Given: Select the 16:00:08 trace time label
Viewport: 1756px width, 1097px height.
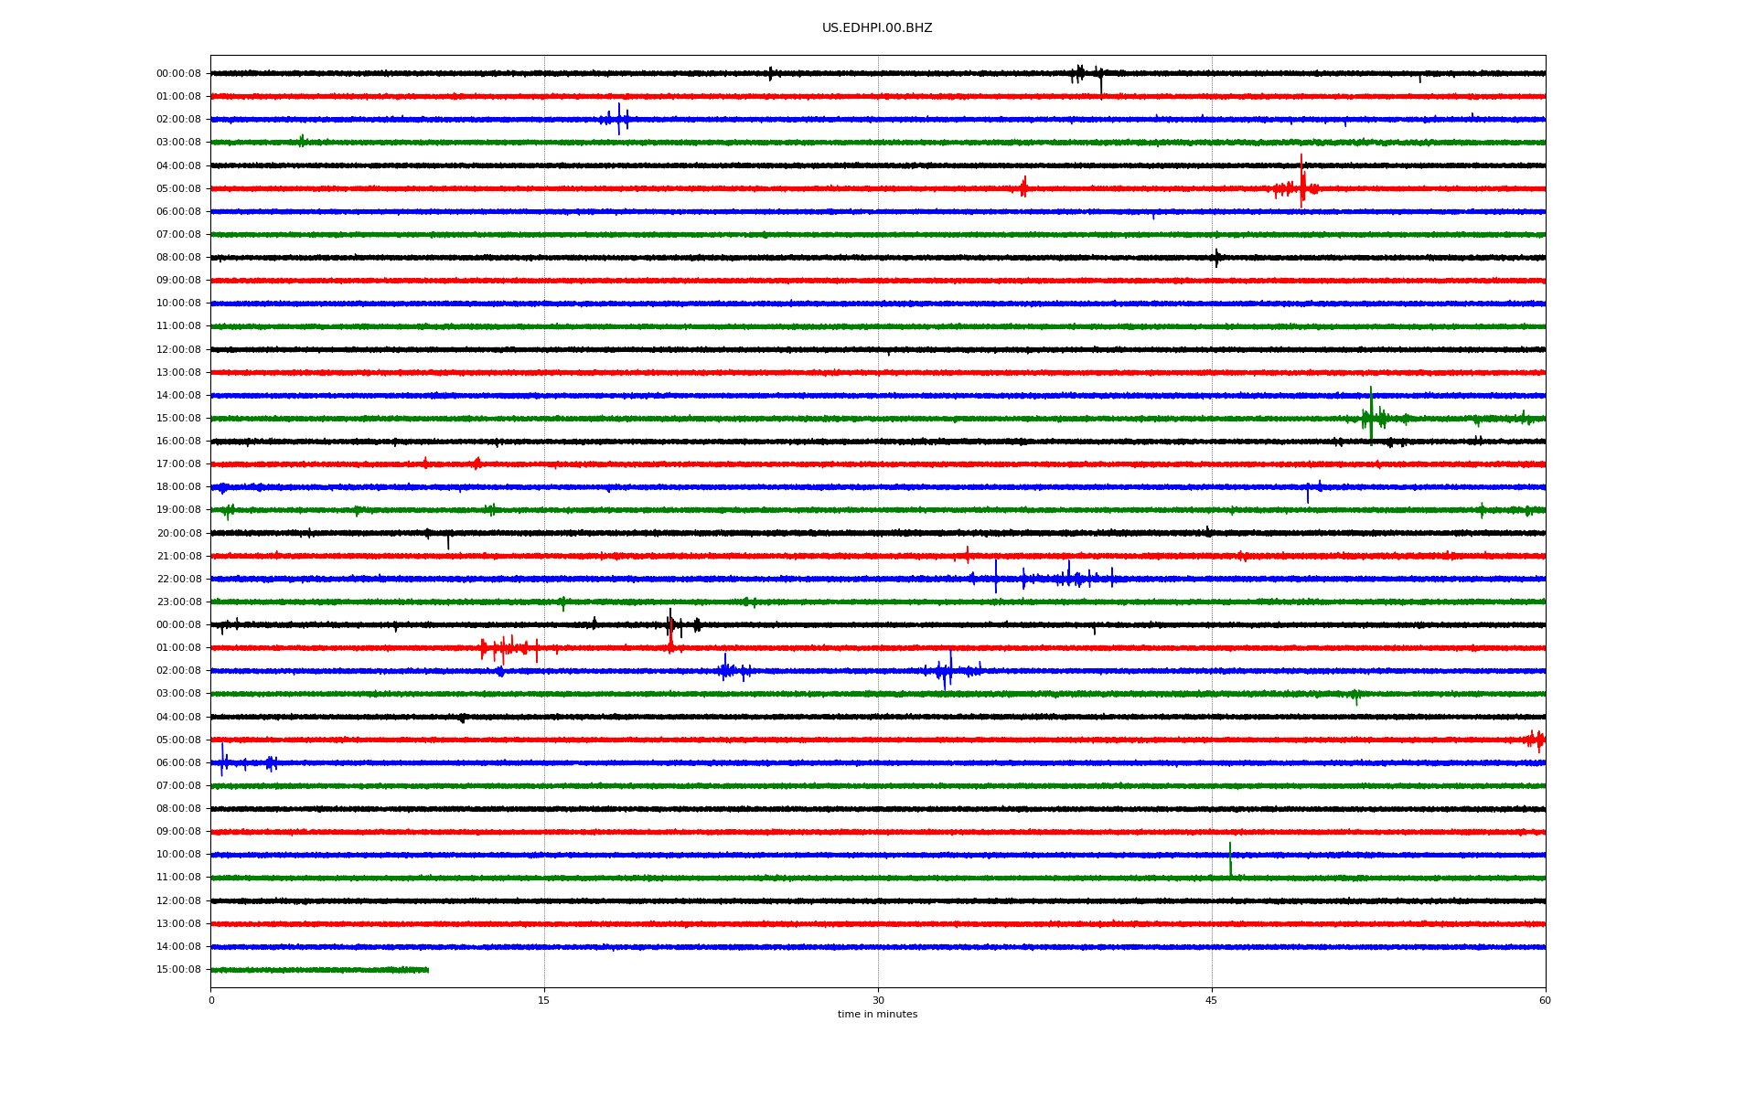Looking at the screenshot, I should point(178,442).
